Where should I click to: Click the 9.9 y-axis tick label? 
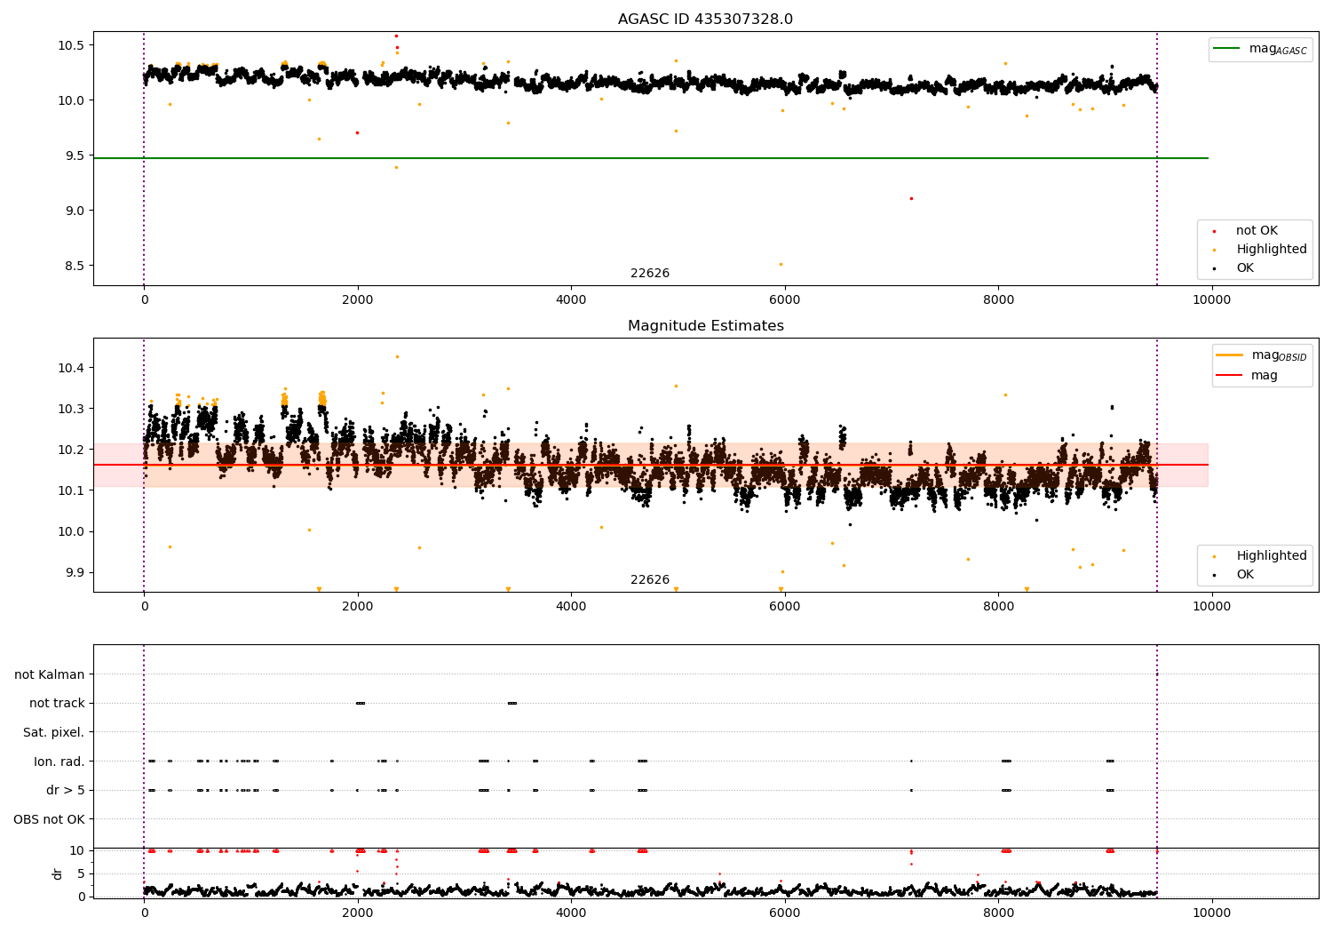click(75, 572)
